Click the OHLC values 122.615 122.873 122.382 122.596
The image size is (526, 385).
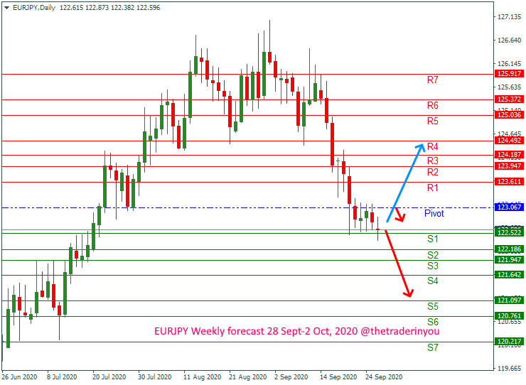coord(109,7)
